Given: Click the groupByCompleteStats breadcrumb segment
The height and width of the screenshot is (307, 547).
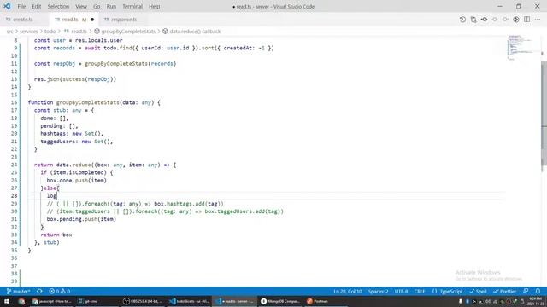Looking at the screenshot, I should click(x=125, y=32).
